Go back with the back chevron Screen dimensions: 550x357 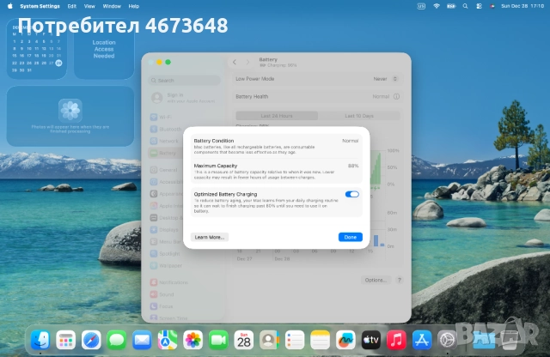(235, 62)
